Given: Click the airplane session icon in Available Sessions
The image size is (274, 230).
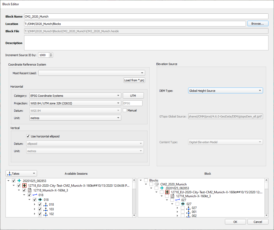Looking at the screenshot, I should coord(19,181).
